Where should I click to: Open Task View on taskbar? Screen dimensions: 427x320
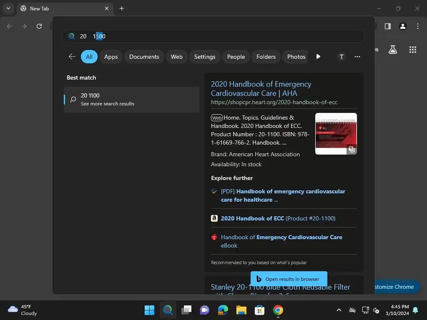pyautogui.click(x=186, y=310)
